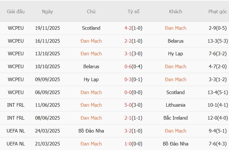Open the Bắc Ireland team link
This screenshot has height=150, width=229.
[x=175, y=118]
